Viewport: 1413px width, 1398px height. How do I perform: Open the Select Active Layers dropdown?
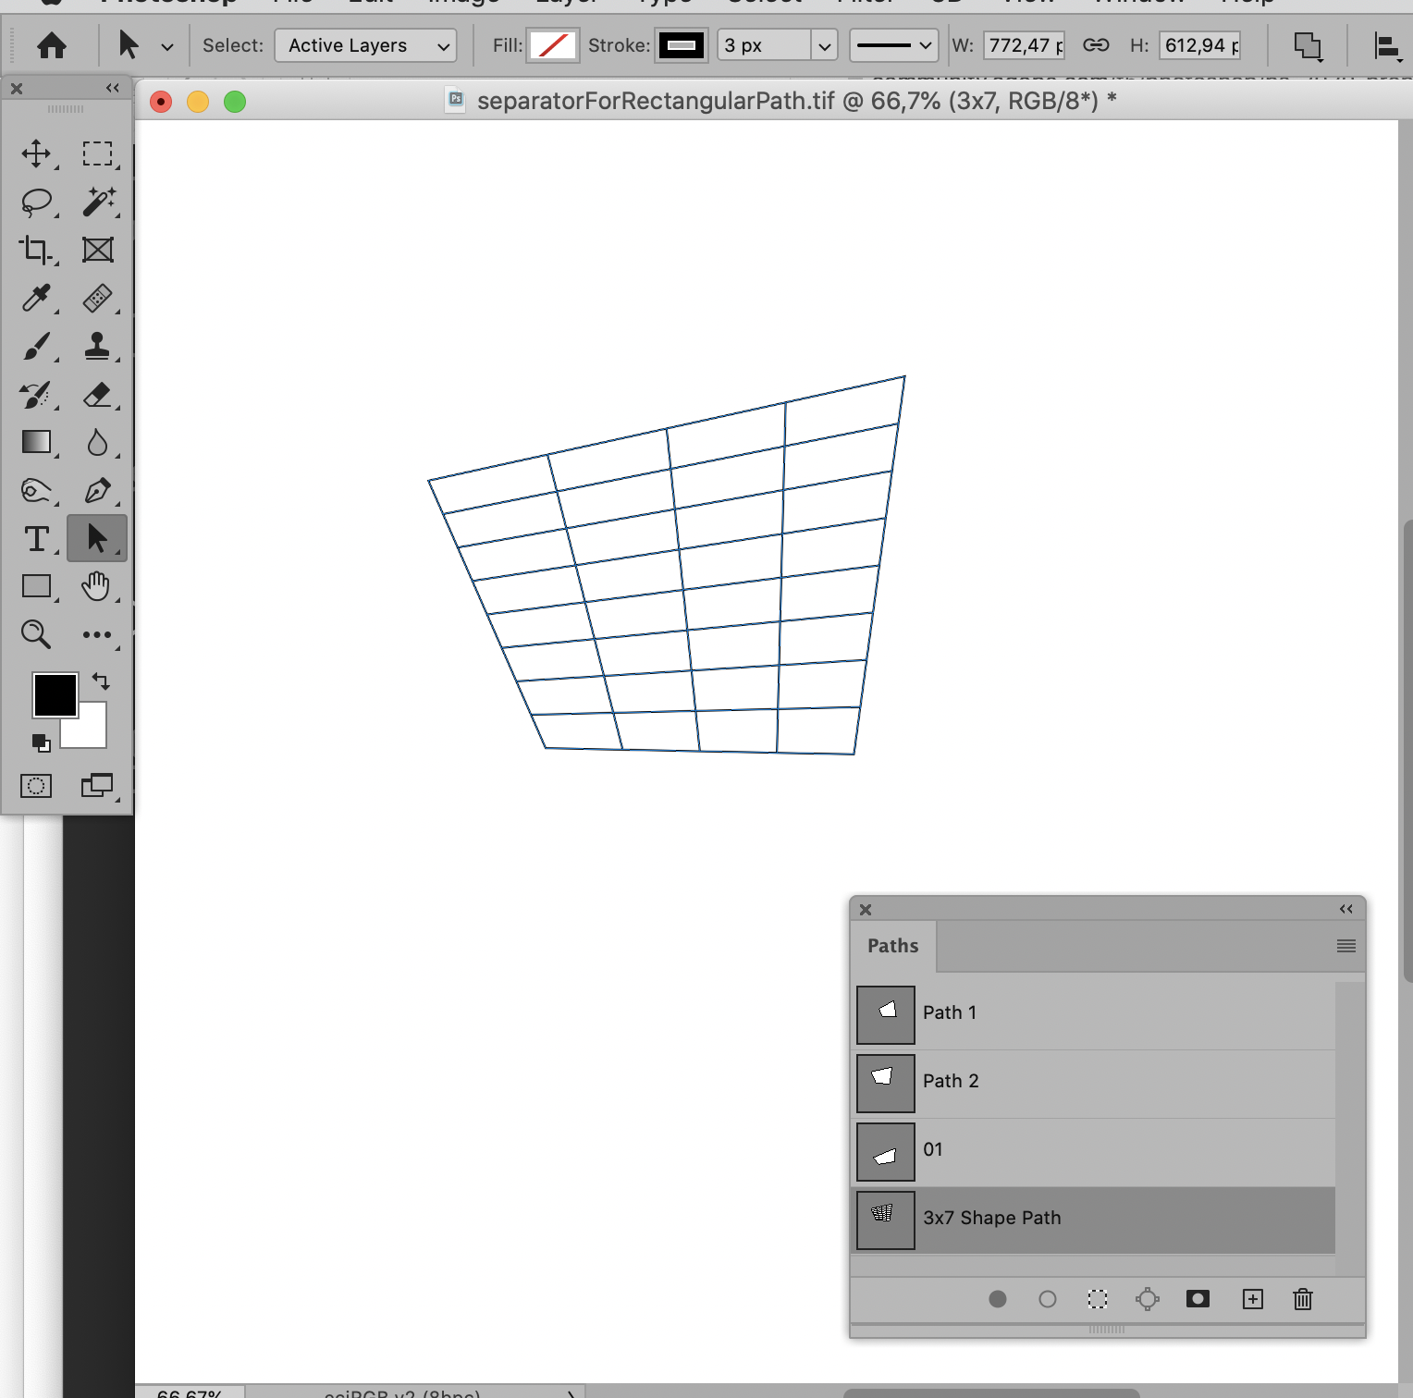(364, 44)
